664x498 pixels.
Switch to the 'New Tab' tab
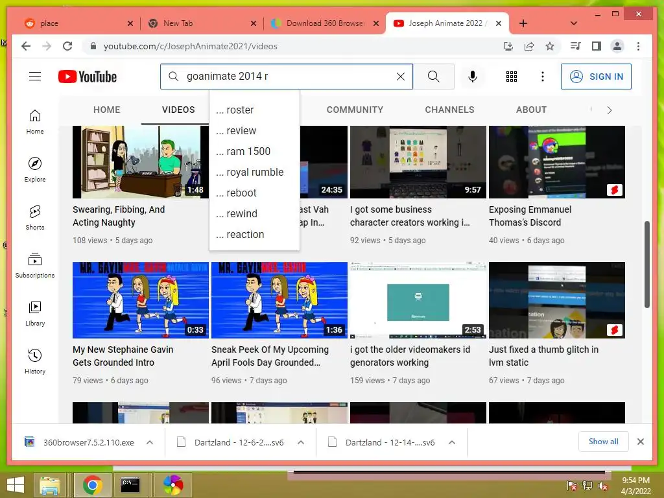click(202, 23)
